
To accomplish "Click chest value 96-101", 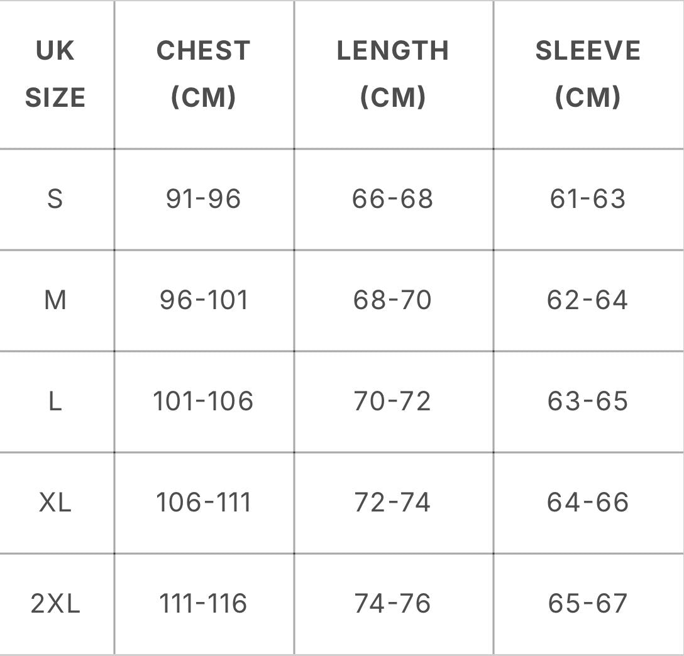I will pyautogui.click(x=204, y=300).
